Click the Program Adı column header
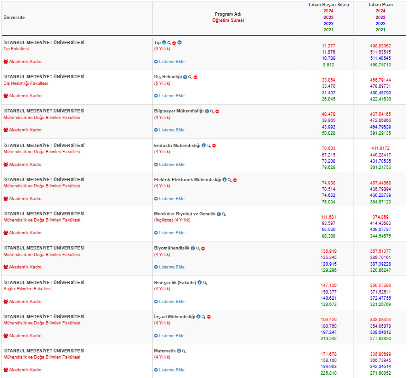The image size is (409, 378). [x=227, y=14]
